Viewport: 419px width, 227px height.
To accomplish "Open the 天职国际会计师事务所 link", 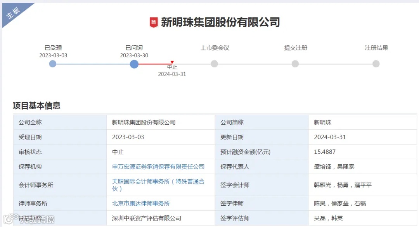I will click(x=158, y=185).
